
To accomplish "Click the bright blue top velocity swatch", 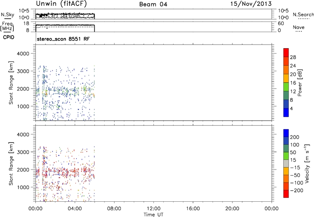I will tap(286, 133).
